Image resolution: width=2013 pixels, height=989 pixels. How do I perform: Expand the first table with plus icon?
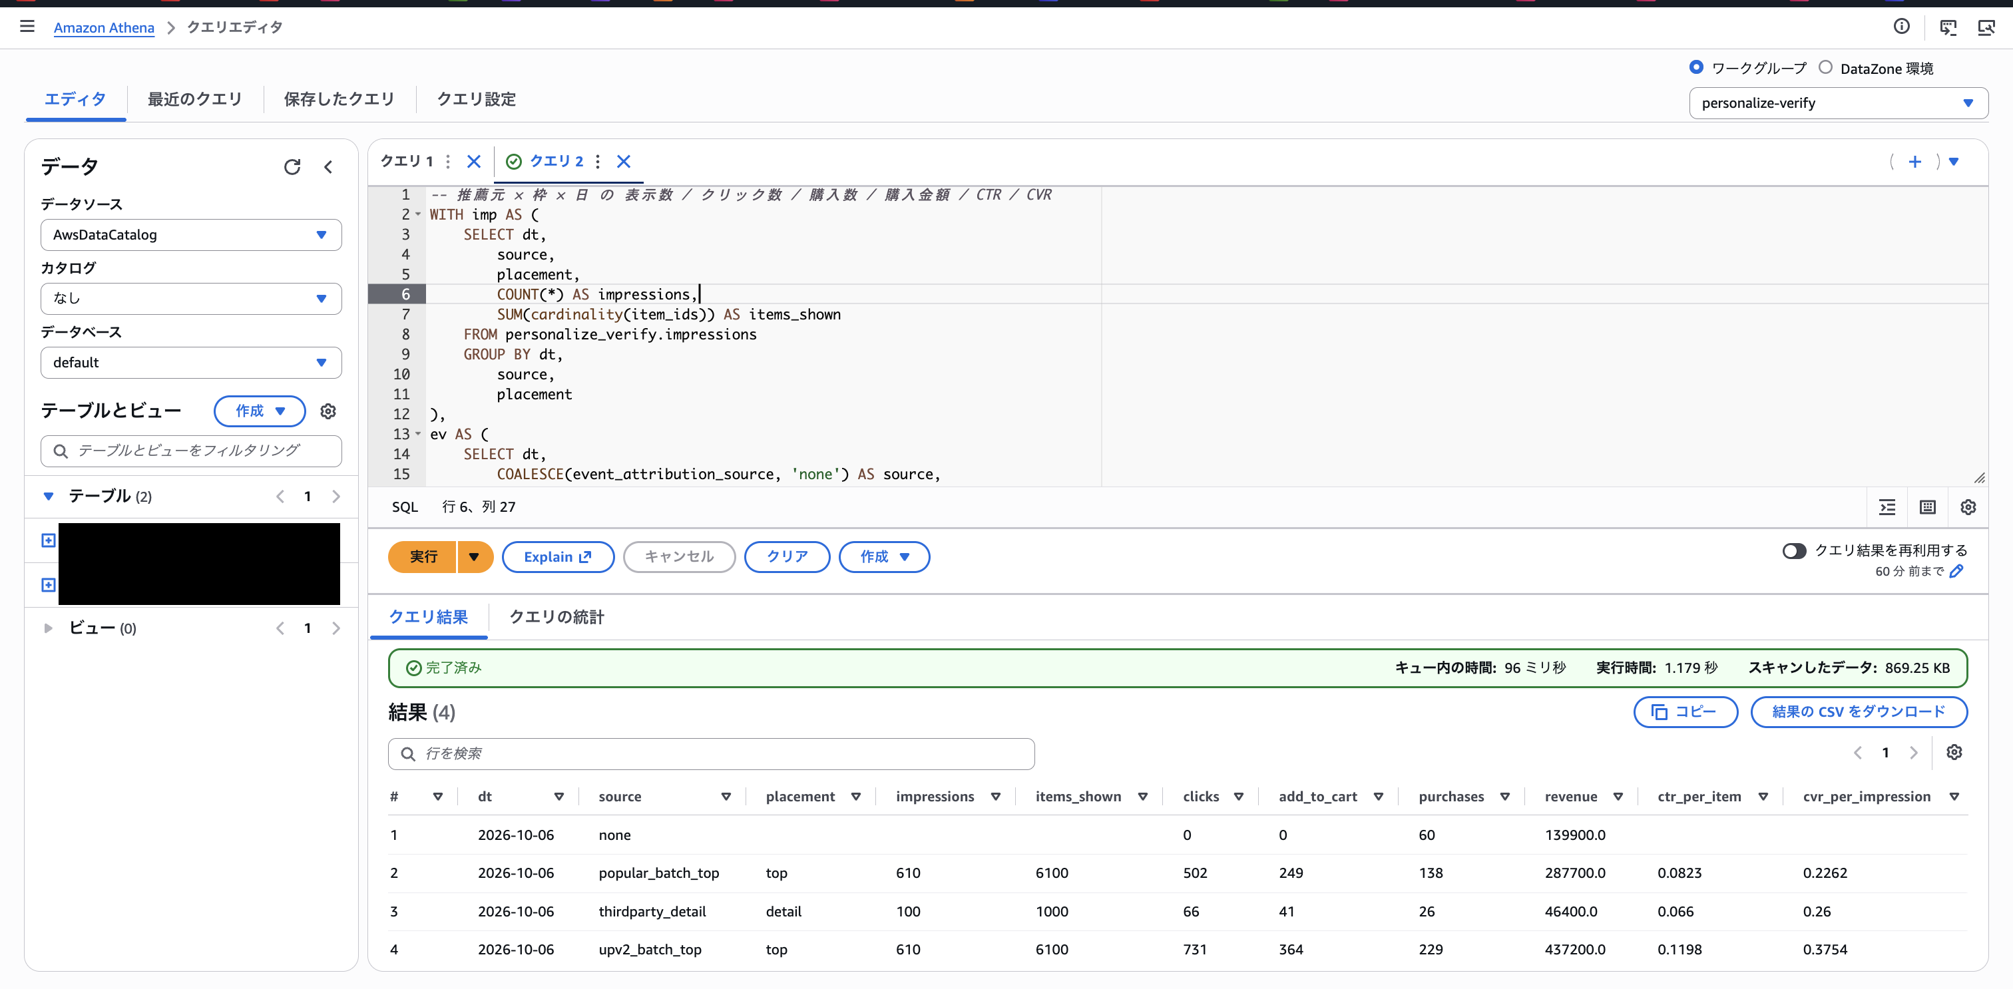tap(49, 540)
